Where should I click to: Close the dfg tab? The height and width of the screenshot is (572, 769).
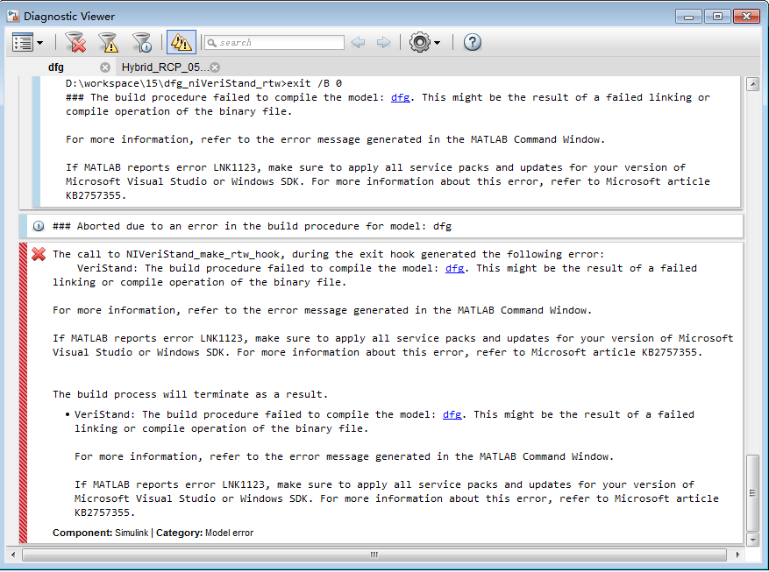[105, 67]
